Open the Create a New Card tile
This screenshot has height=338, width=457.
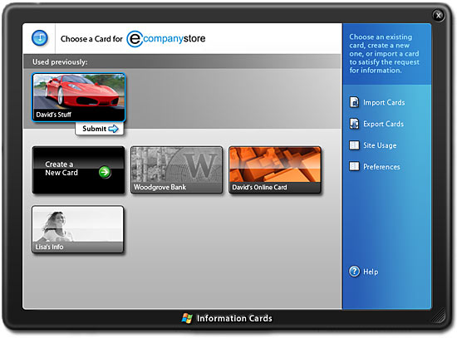coord(78,170)
